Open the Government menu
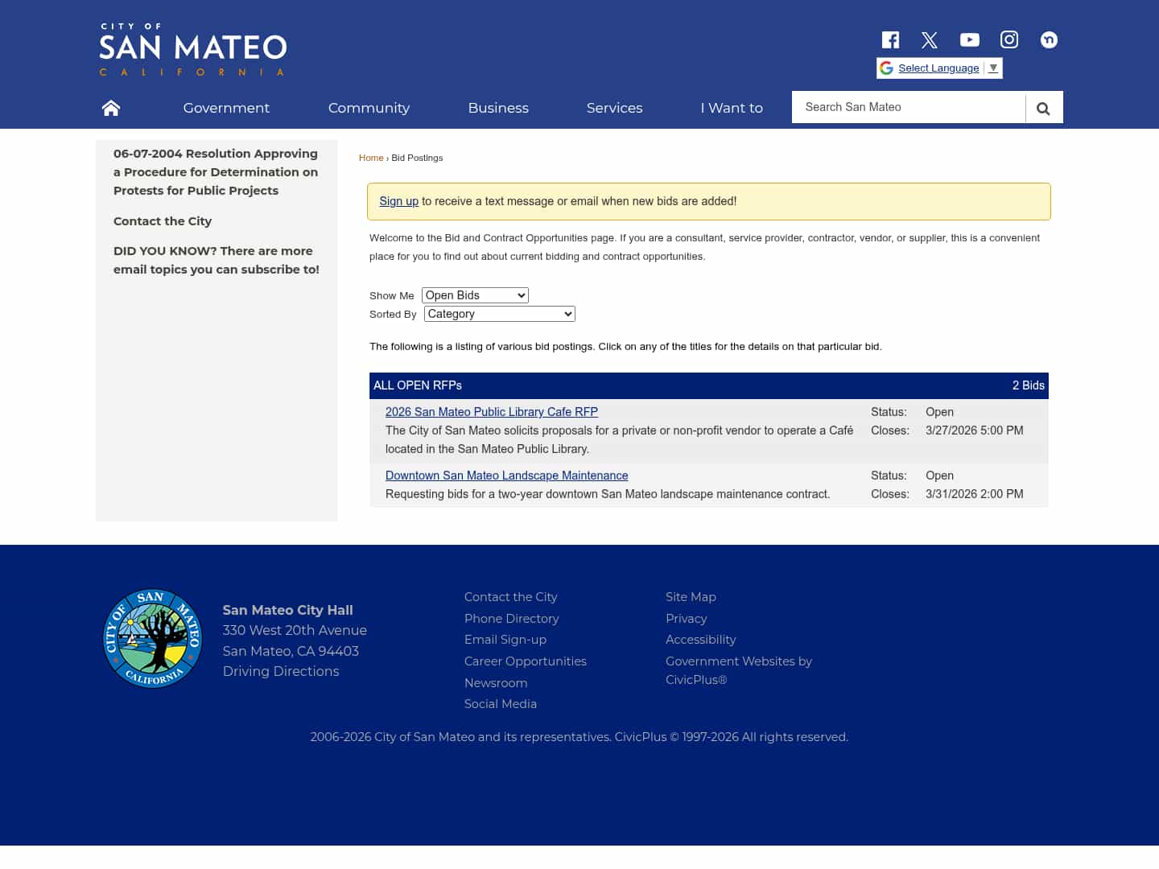This screenshot has width=1159, height=869. [226, 108]
